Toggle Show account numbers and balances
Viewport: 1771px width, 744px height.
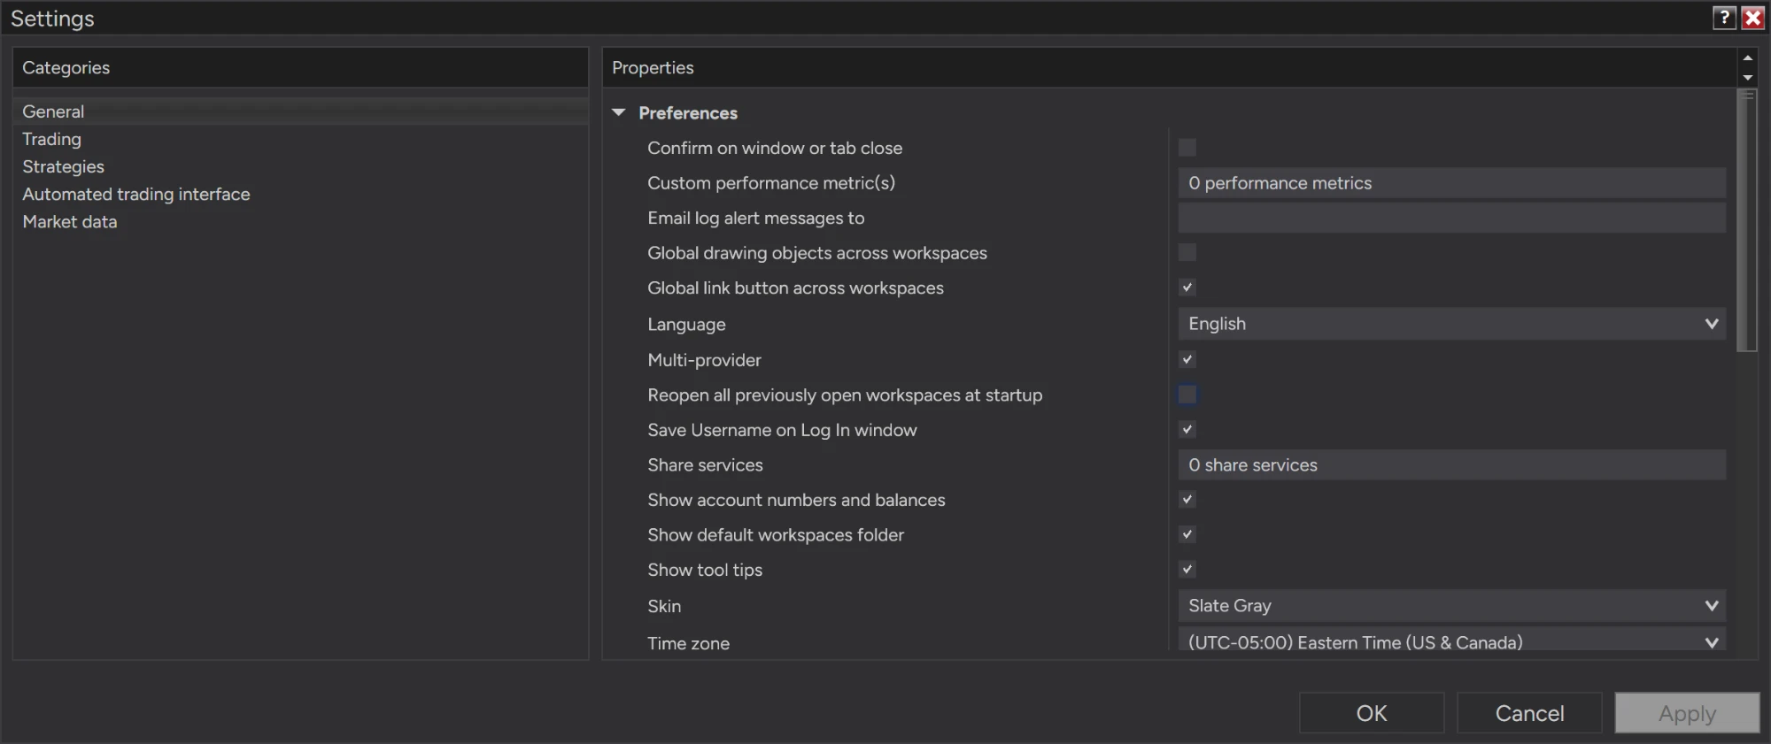pyautogui.click(x=1187, y=500)
